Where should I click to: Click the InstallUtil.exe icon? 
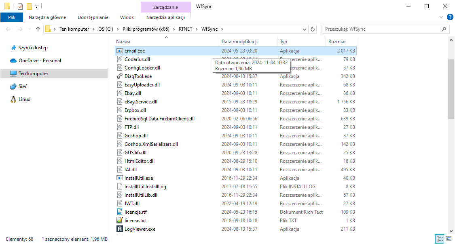[x=120, y=178]
